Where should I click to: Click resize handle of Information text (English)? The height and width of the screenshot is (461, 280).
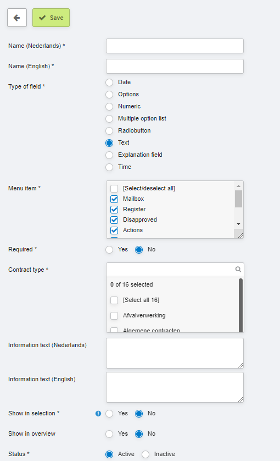click(240, 399)
